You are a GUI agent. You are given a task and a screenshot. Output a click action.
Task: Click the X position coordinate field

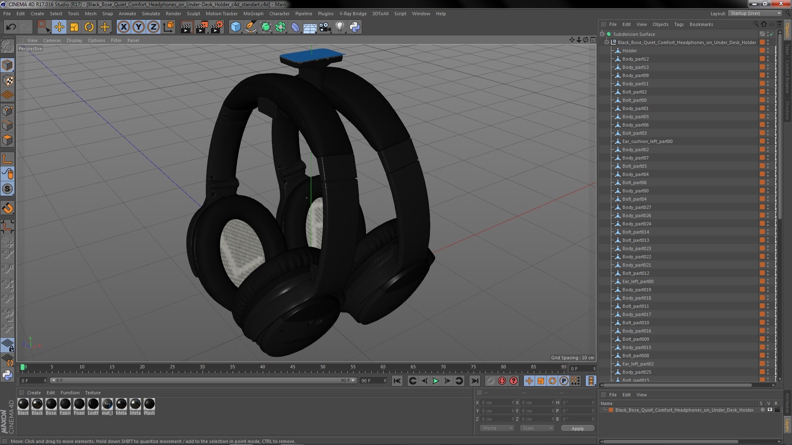pos(497,403)
